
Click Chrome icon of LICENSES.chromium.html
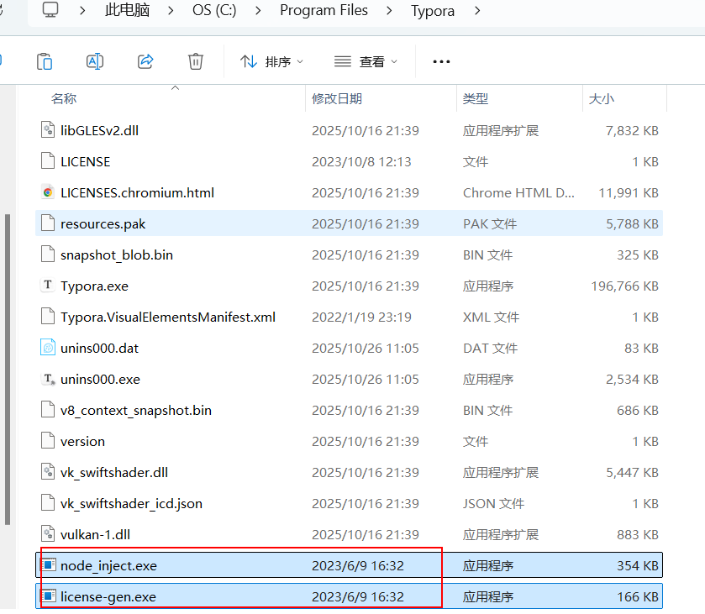[48, 192]
